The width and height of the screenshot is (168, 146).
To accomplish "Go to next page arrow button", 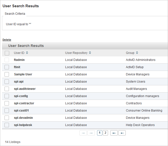I will (114, 133).
